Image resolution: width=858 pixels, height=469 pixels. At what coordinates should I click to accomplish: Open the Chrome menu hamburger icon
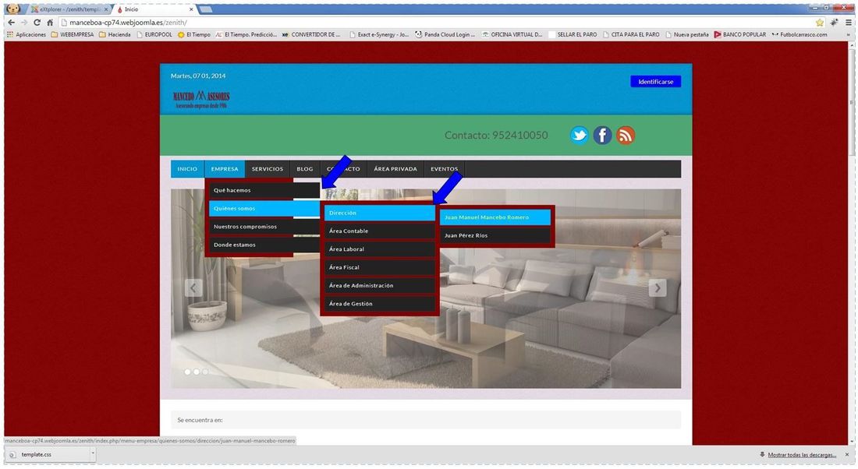848,23
